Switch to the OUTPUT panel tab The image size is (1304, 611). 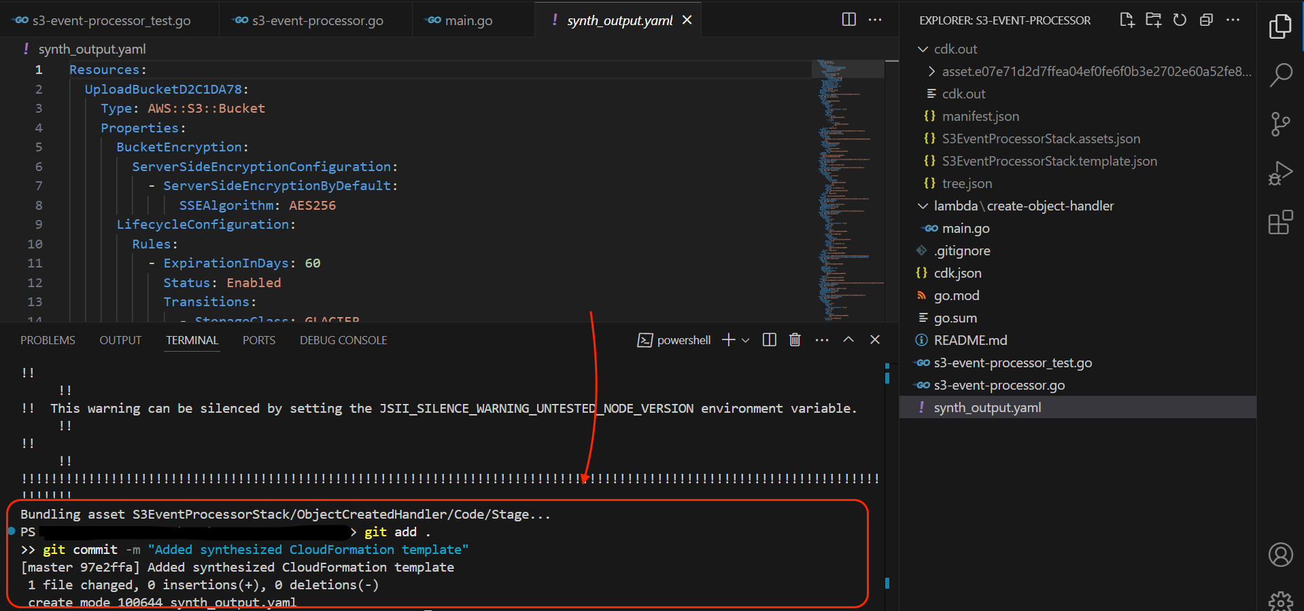point(120,340)
